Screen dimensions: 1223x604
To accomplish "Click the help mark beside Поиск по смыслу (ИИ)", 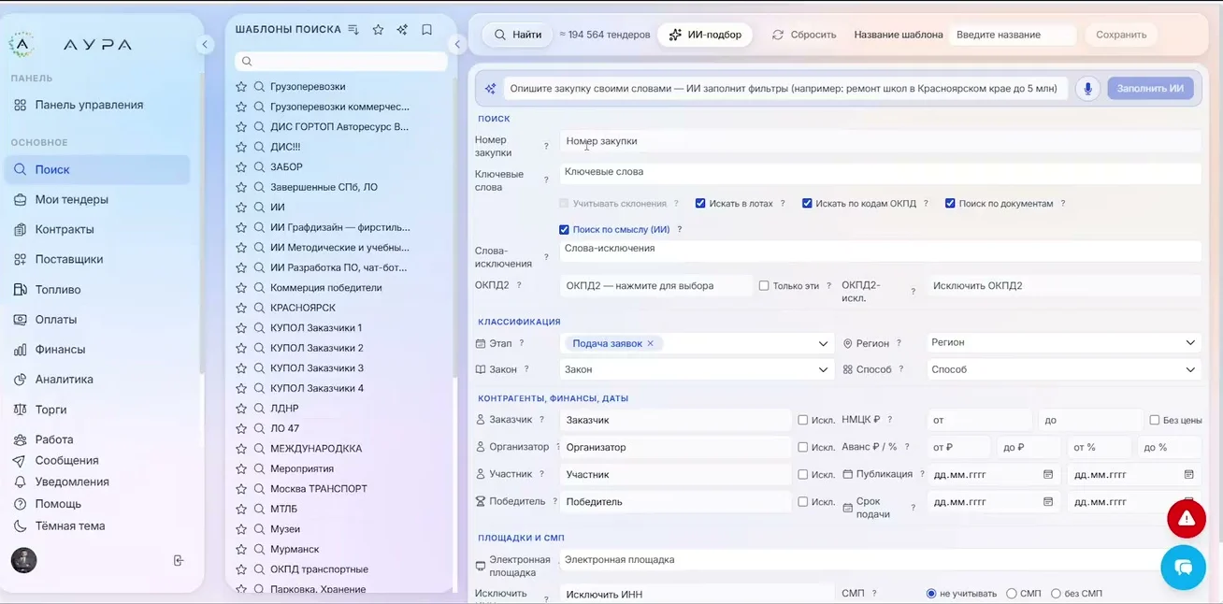I will click(x=680, y=229).
